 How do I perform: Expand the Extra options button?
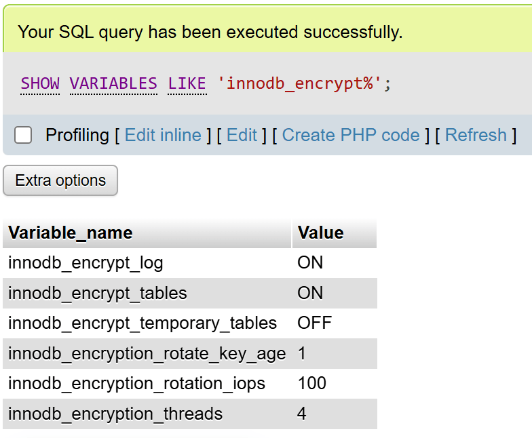(x=60, y=181)
